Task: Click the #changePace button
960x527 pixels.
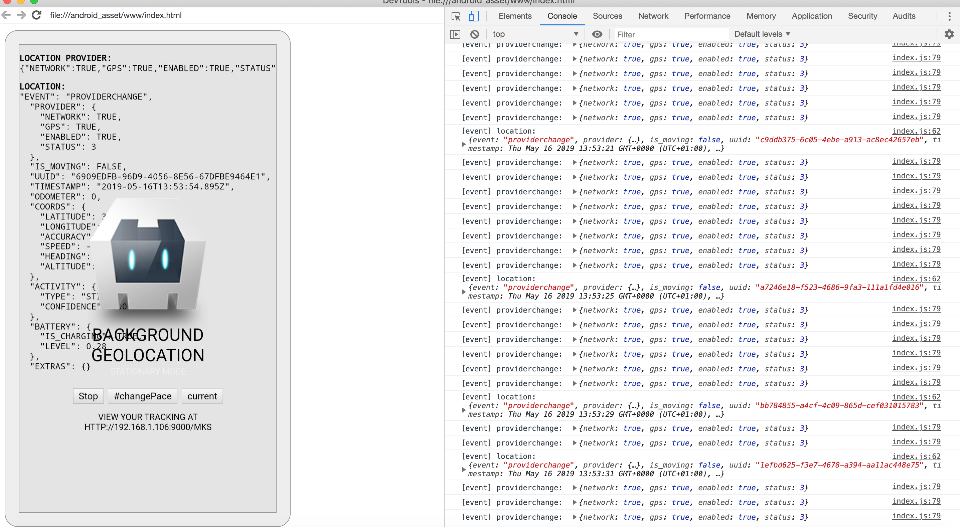Action: [x=142, y=396]
